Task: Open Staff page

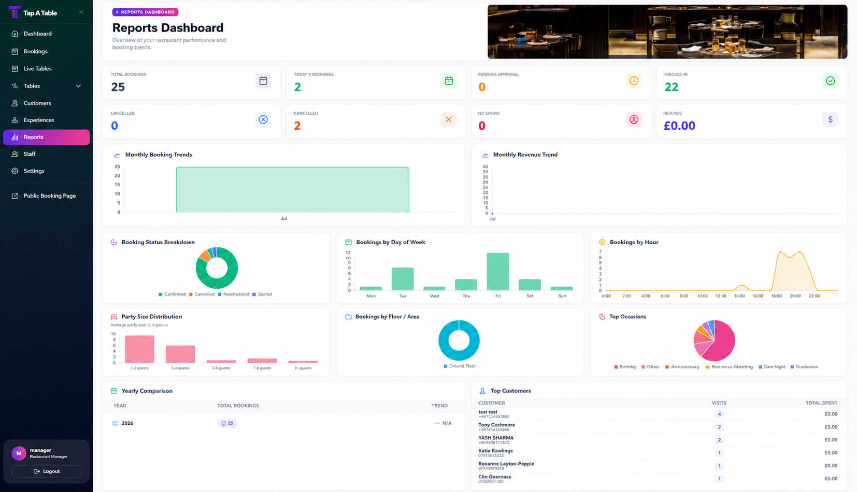Action: (46, 154)
